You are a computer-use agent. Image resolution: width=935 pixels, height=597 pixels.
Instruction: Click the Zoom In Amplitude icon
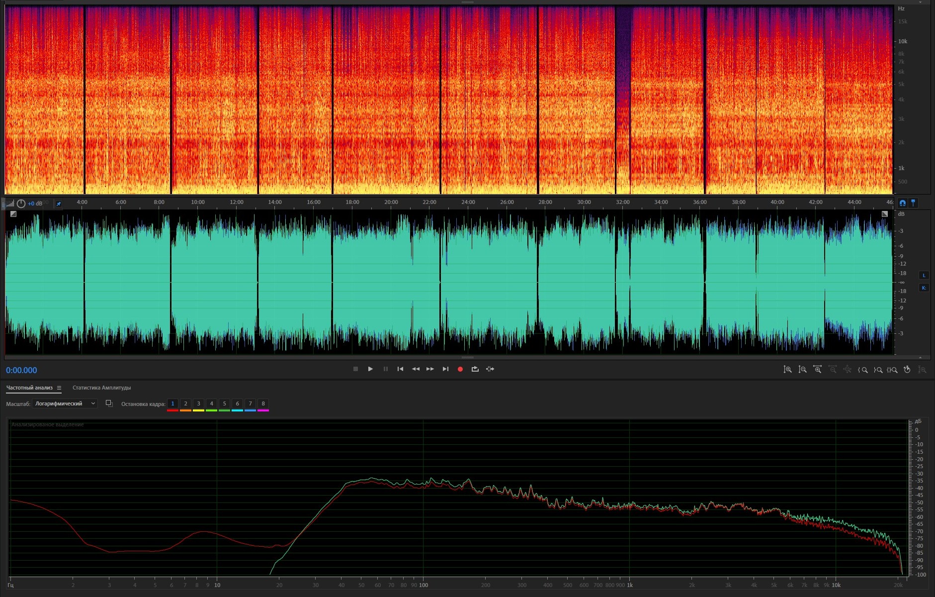point(787,370)
